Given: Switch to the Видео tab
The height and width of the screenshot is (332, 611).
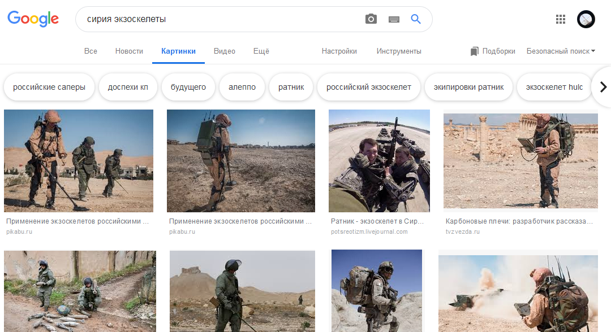Looking at the screenshot, I should 225,51.
